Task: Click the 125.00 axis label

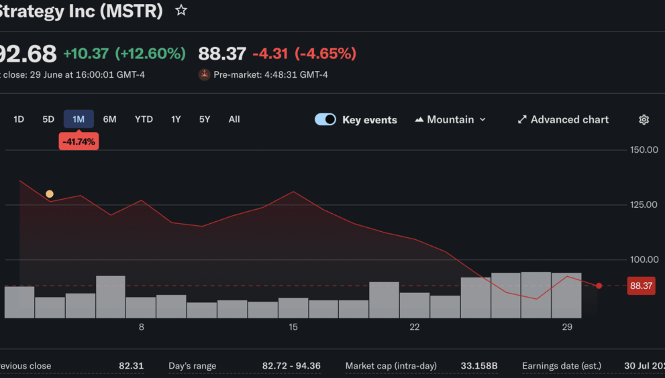Action: coord(644,204)
